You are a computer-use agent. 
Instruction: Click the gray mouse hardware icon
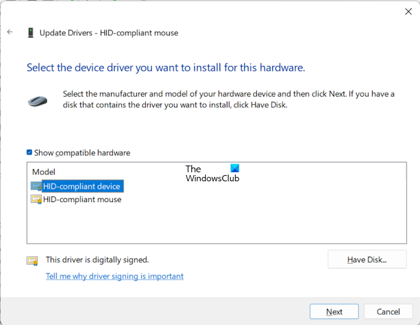point(41,101)
